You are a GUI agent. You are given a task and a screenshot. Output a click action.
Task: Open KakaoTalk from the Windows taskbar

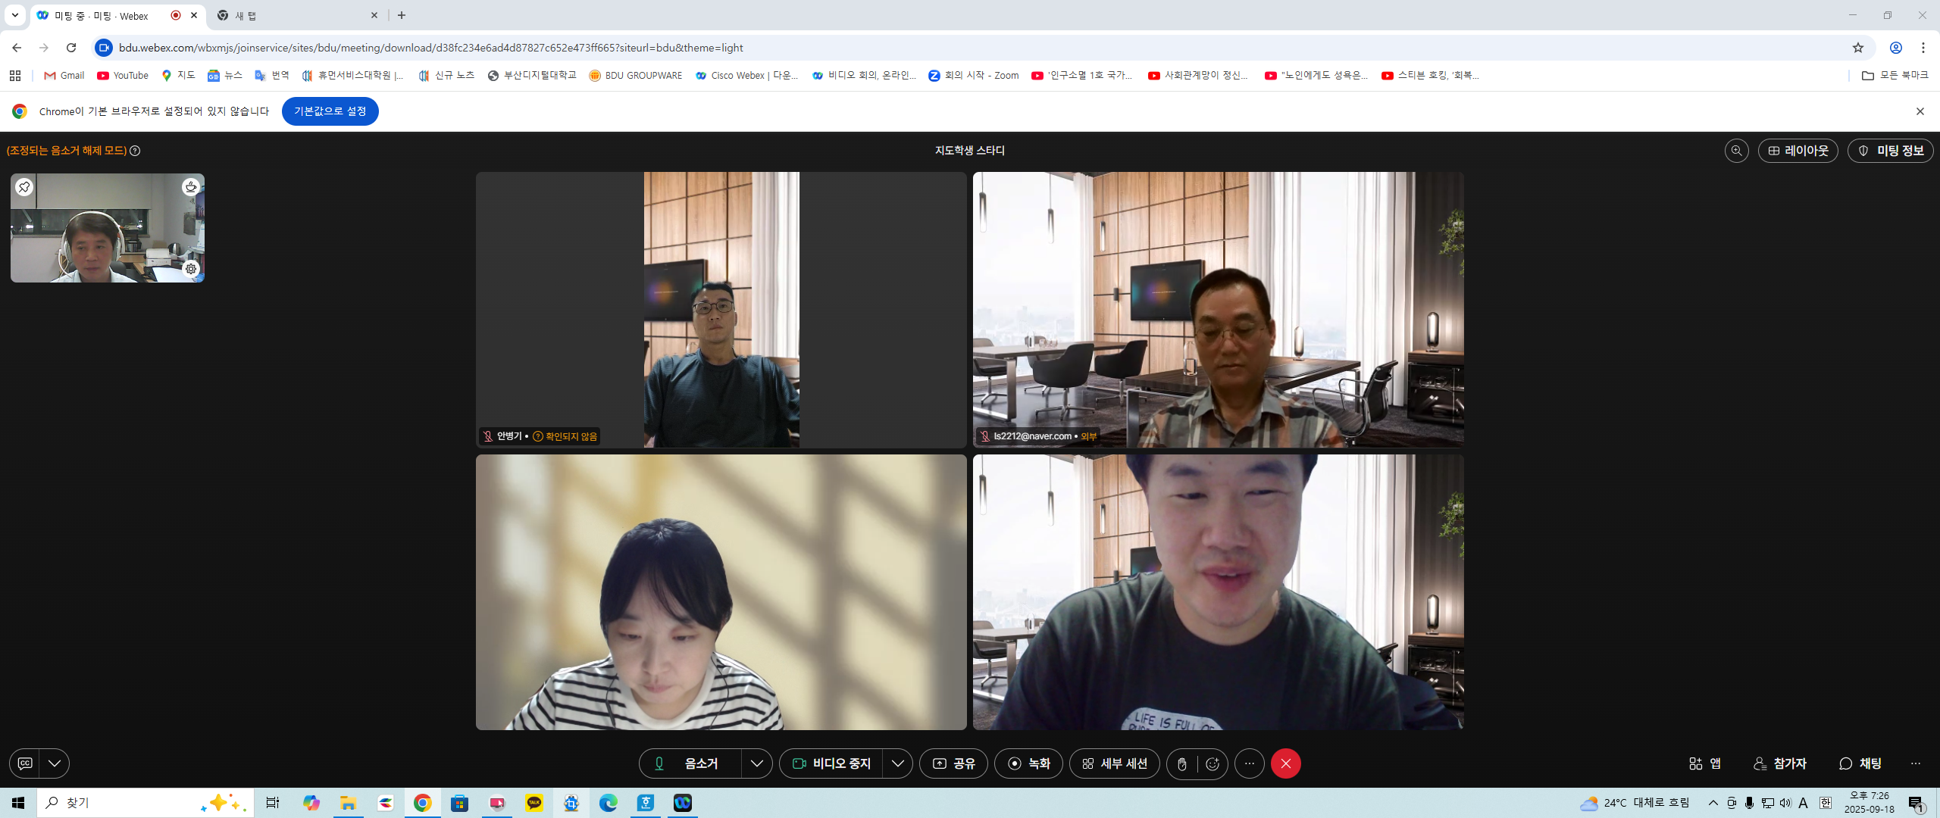click(534, 803)
